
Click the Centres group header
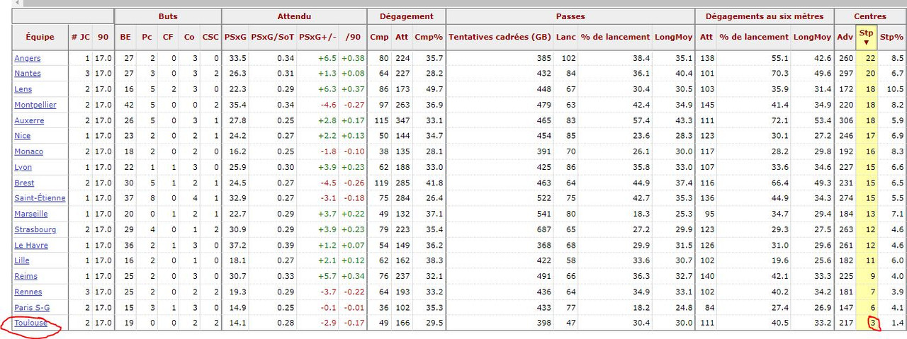(870, 16)
